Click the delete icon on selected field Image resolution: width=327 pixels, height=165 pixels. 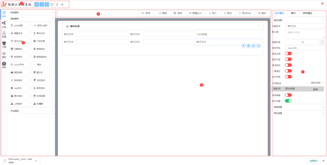(x=258, y=46)
